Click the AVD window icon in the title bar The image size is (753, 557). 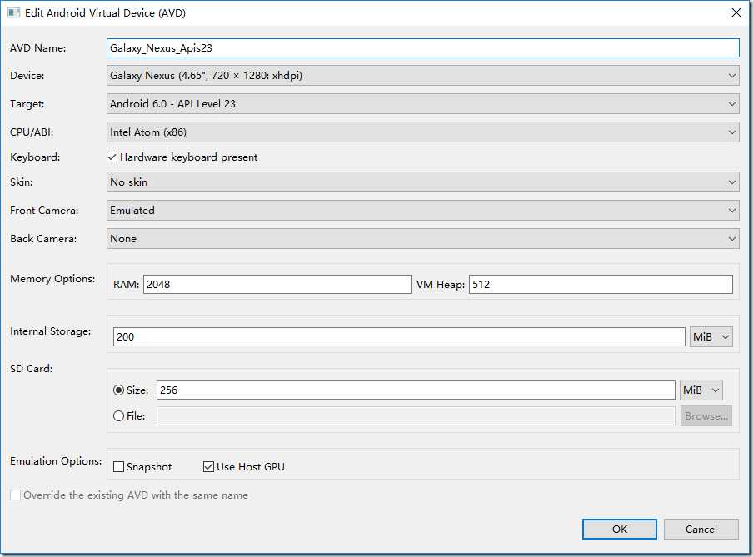tap(13, 12)
